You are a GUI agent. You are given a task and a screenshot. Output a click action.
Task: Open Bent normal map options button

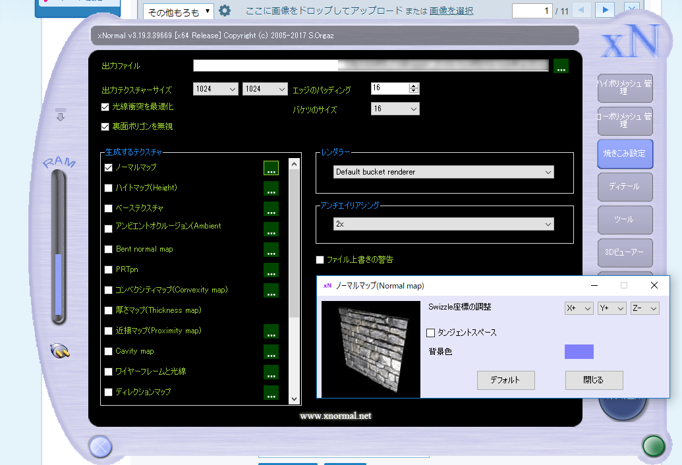[271, 250]
